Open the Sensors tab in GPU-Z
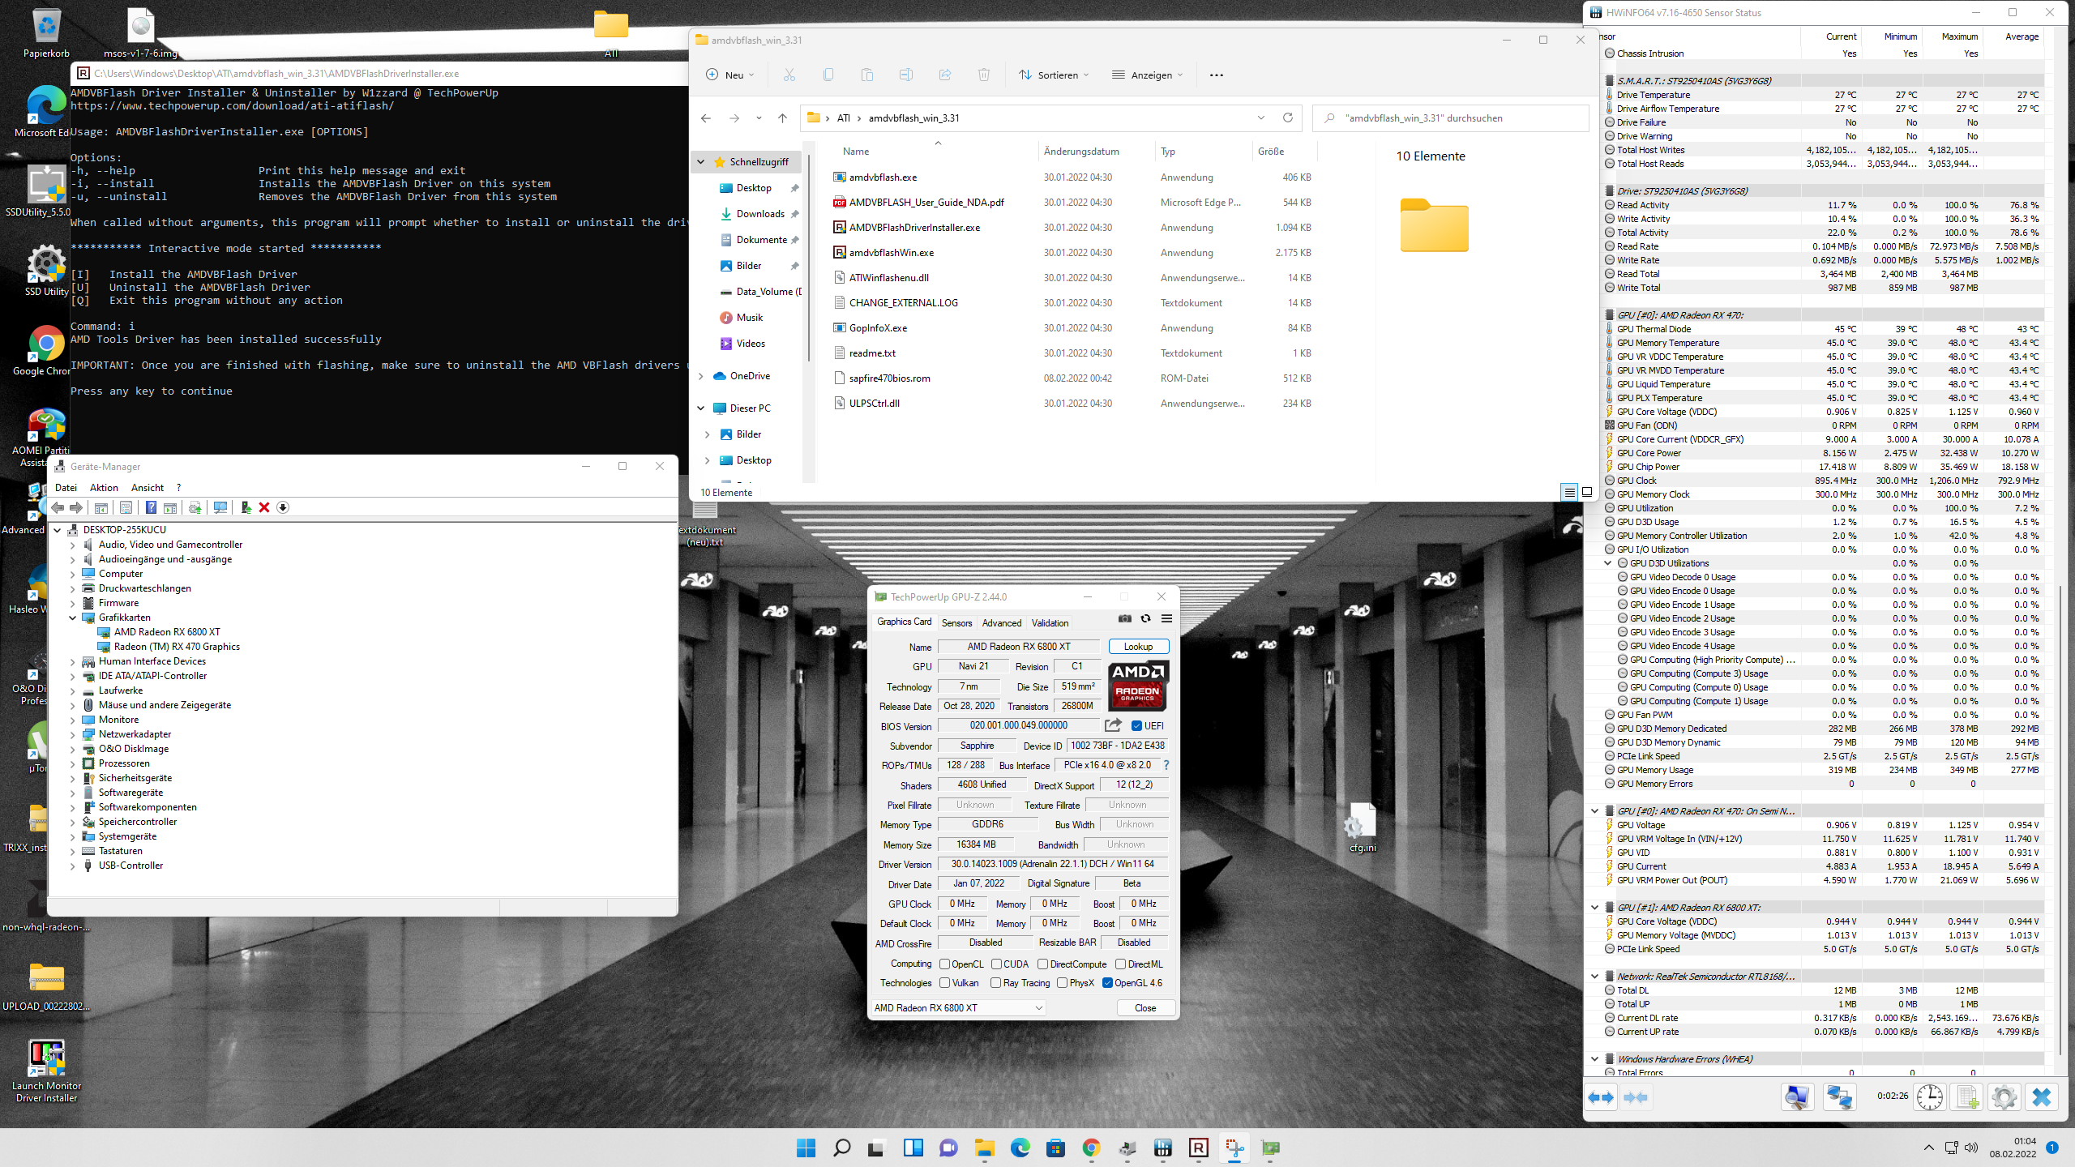 [x=955, y=622]
